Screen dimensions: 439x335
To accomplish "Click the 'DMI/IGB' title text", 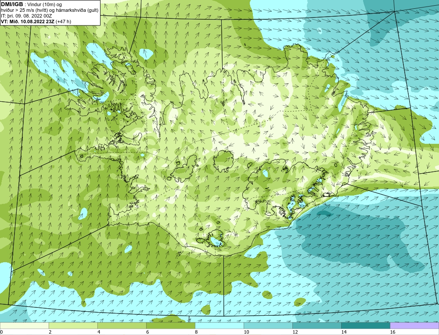I will coord(12,4).
